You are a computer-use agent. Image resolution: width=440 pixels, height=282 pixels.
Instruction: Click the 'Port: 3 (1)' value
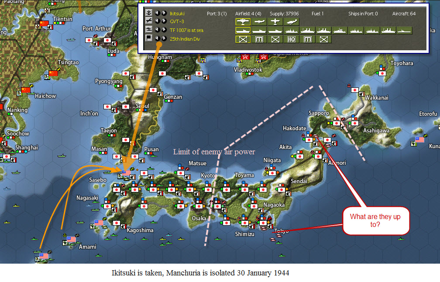[217, 14]
